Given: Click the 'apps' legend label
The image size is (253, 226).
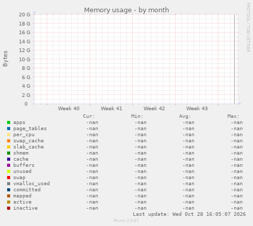Looking at the screenshot, I should click(19, 122).
